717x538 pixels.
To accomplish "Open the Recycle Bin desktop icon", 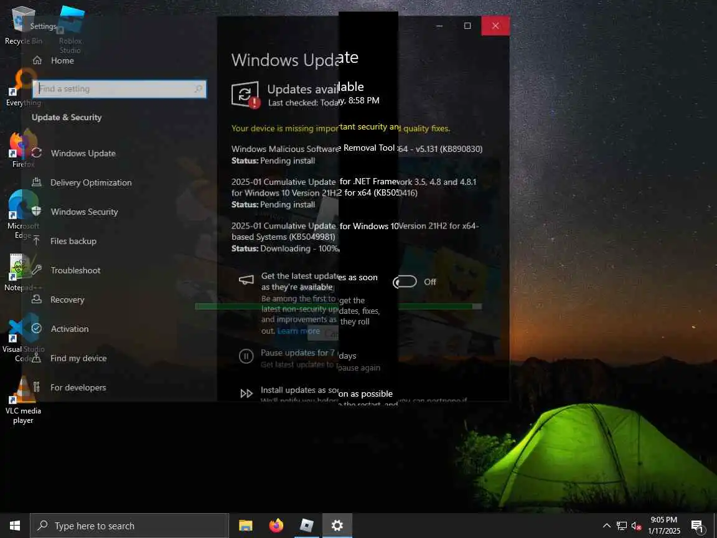I will [23, 26].
